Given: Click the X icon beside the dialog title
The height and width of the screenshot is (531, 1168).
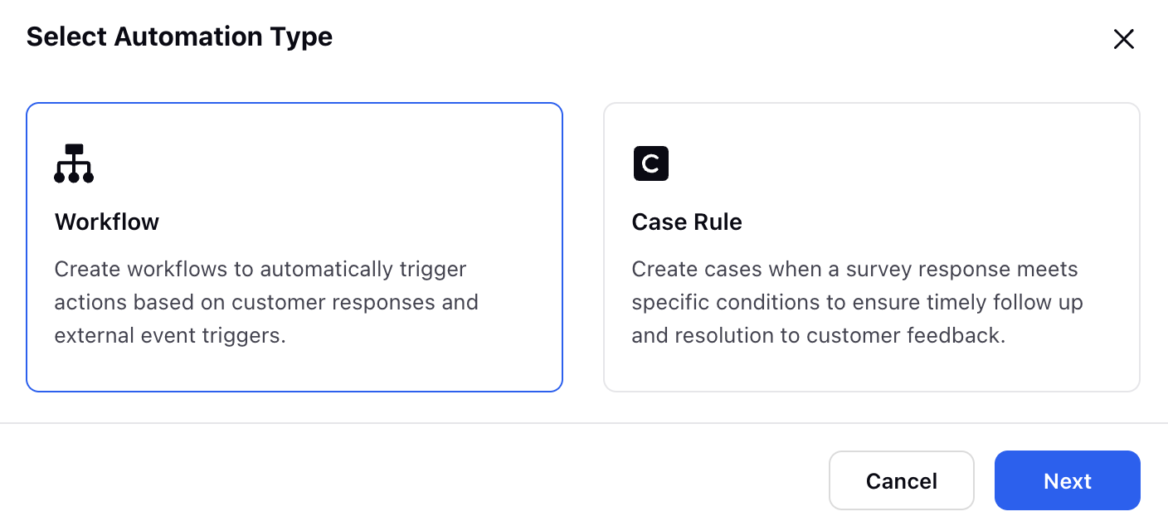Looking at the screenshot, I should [1123, 39].
